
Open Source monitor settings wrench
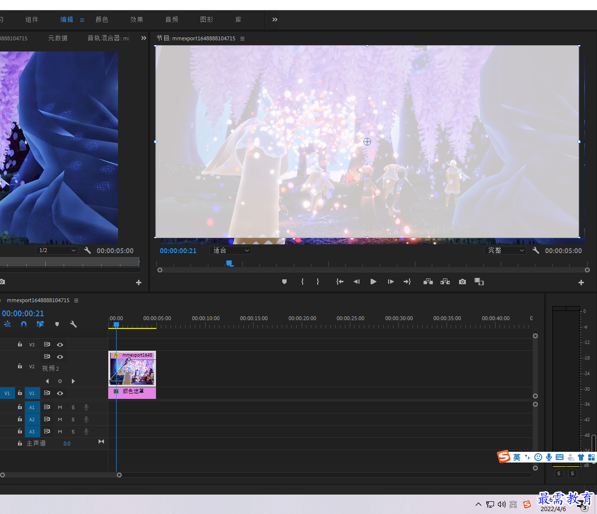click(x=87, y=250)
